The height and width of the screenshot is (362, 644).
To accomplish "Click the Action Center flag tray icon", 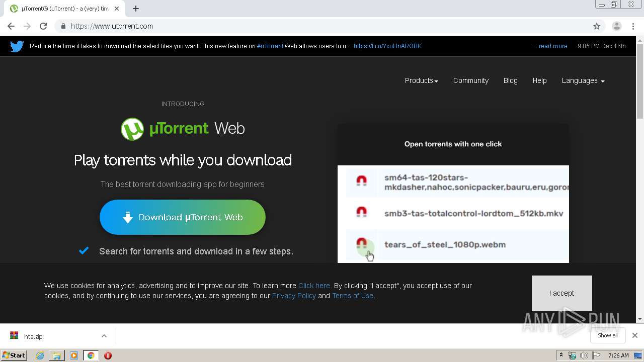I will (x=596, y=355).
